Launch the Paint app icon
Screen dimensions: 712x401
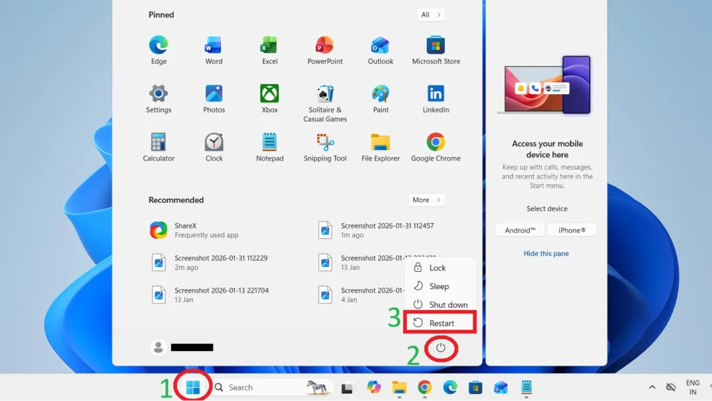pos(380,95)
